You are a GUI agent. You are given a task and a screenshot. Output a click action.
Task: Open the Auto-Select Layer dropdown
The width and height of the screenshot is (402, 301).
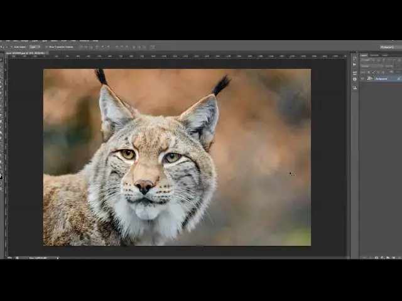pos(35,47)
